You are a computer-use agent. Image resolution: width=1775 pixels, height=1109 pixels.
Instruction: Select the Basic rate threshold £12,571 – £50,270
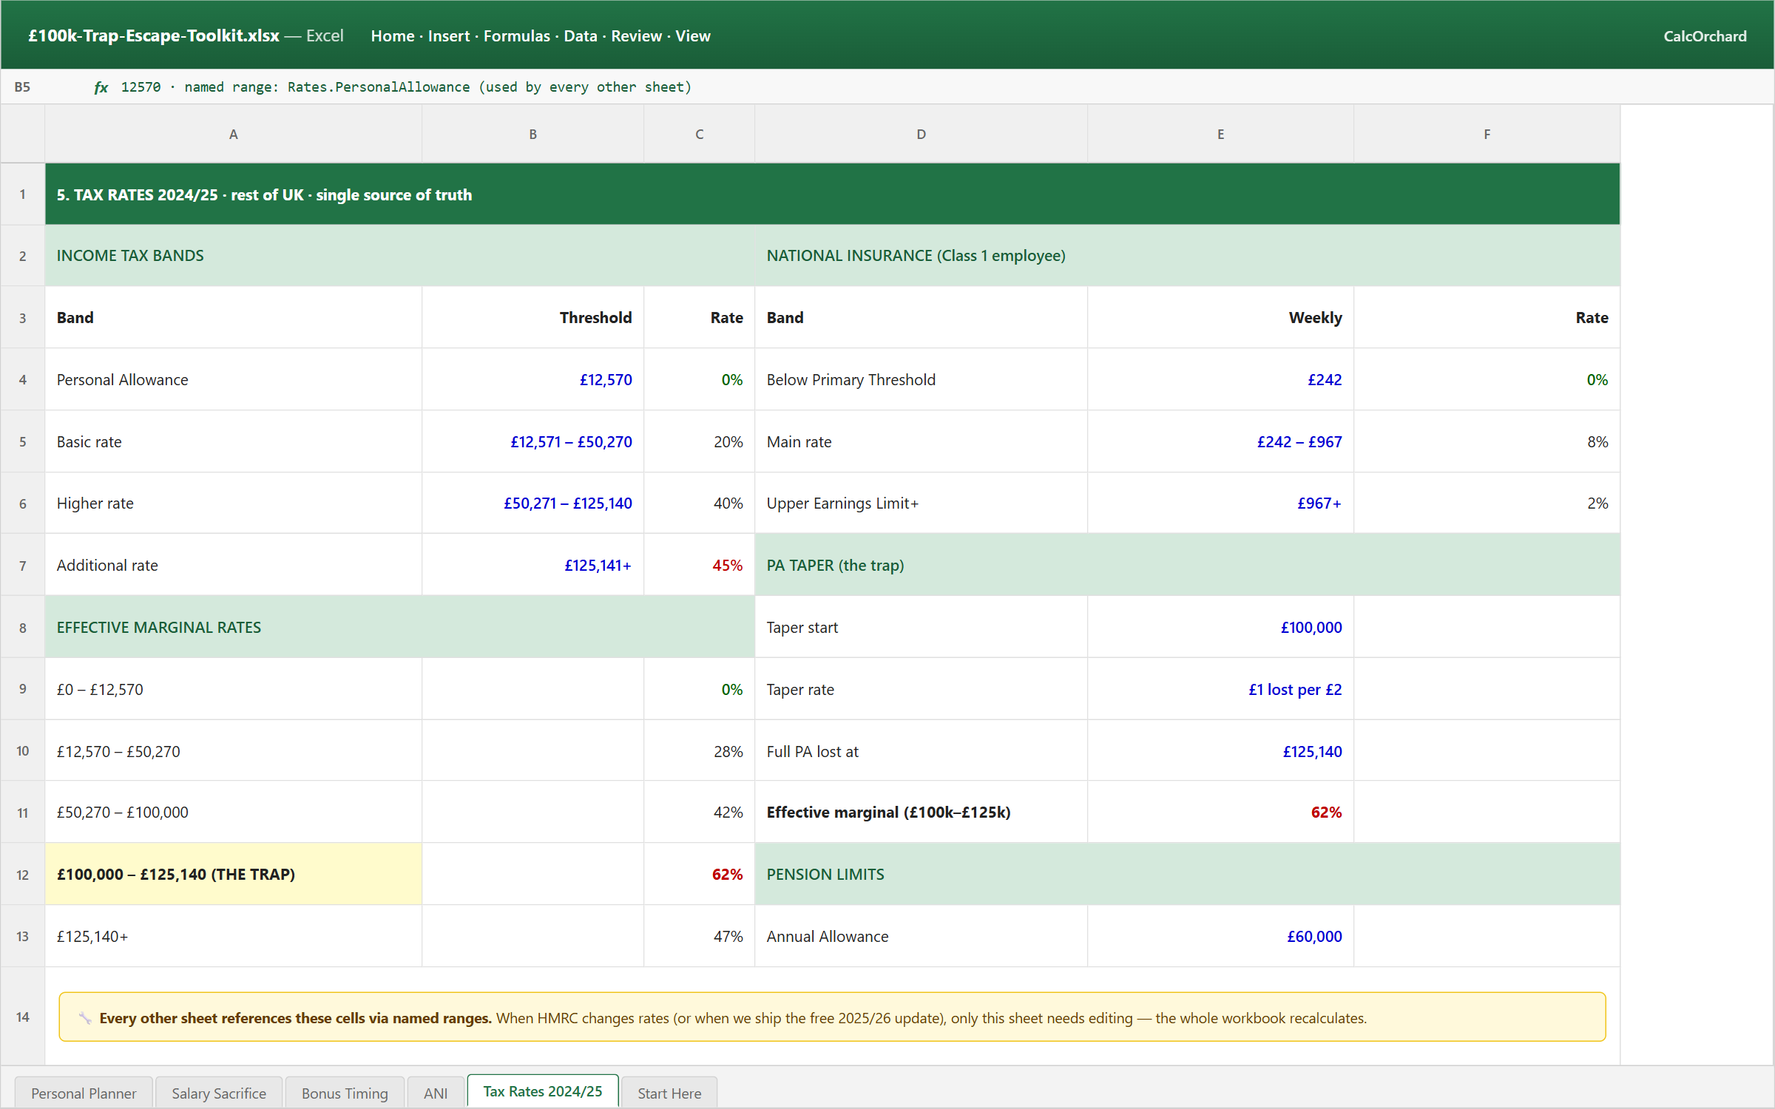coord(532,442)
